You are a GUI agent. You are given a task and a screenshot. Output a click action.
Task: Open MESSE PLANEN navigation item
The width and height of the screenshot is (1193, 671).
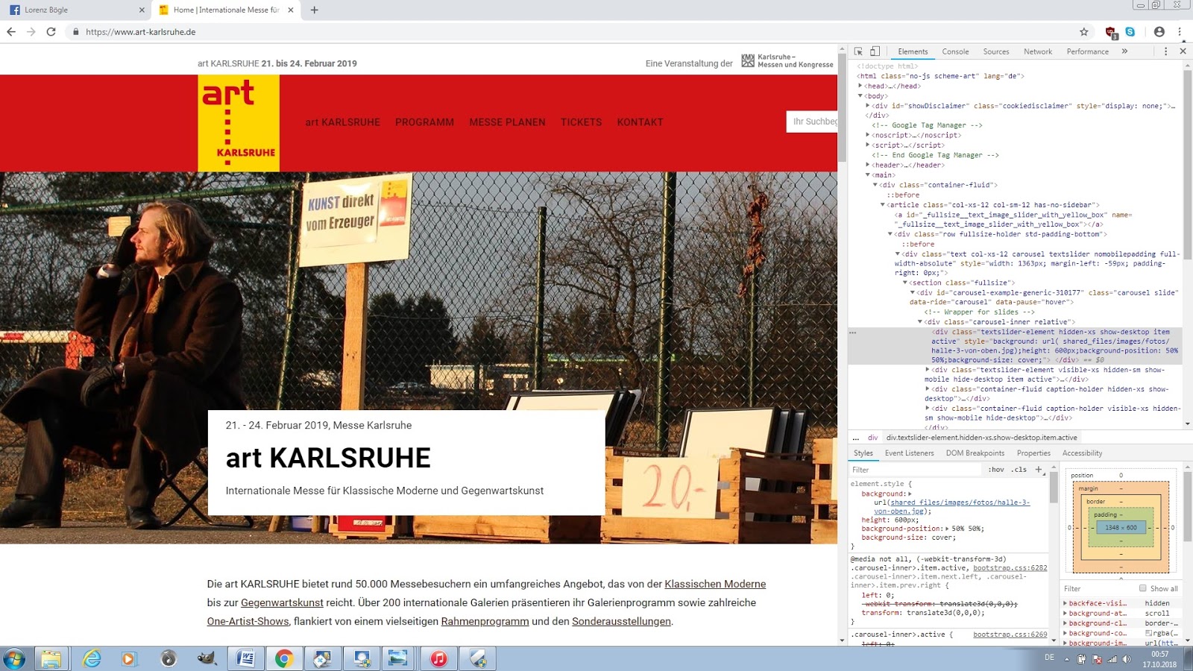tap(507, 122)
